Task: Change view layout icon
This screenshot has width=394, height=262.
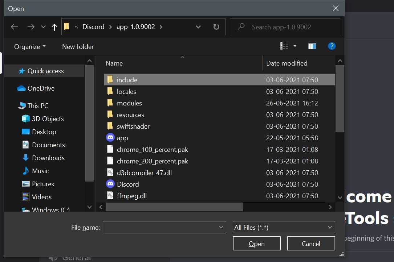Action: click(284, 46)
